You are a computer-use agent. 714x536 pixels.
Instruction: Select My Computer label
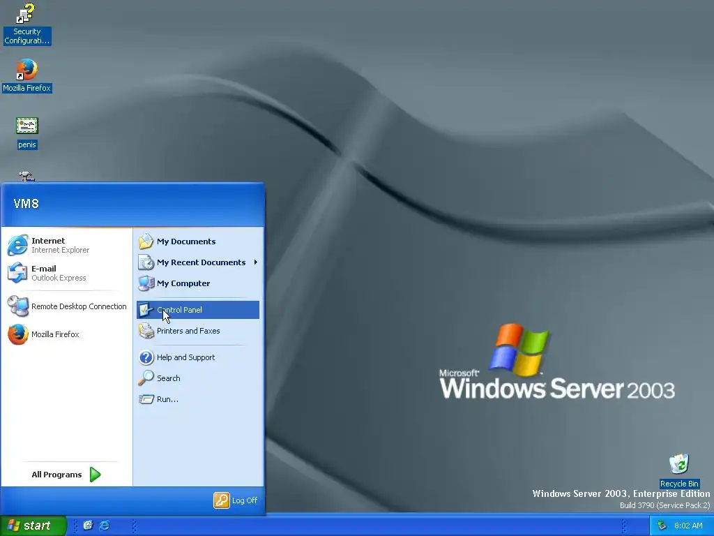pos(183,283)
